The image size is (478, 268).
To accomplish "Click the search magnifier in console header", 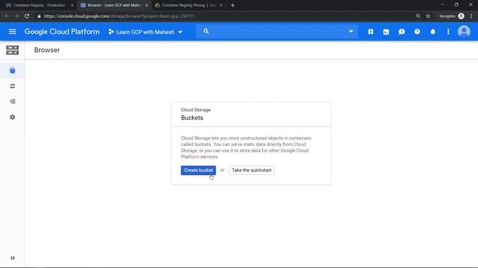I will (x=206, y=31).
